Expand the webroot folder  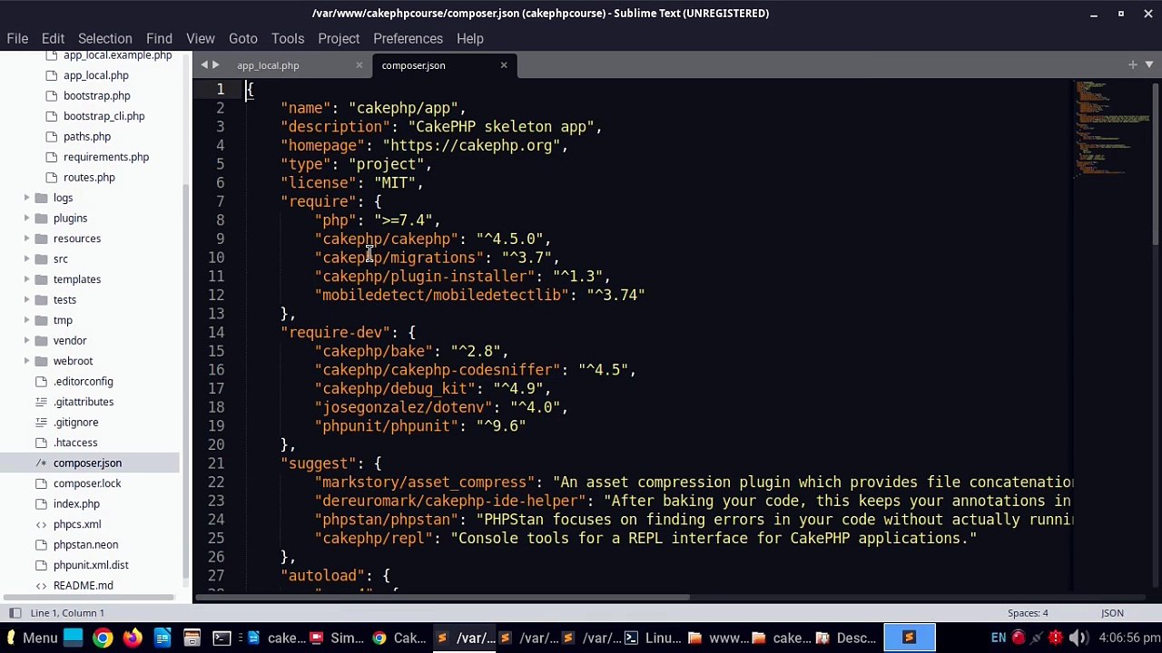click(26, 361)
